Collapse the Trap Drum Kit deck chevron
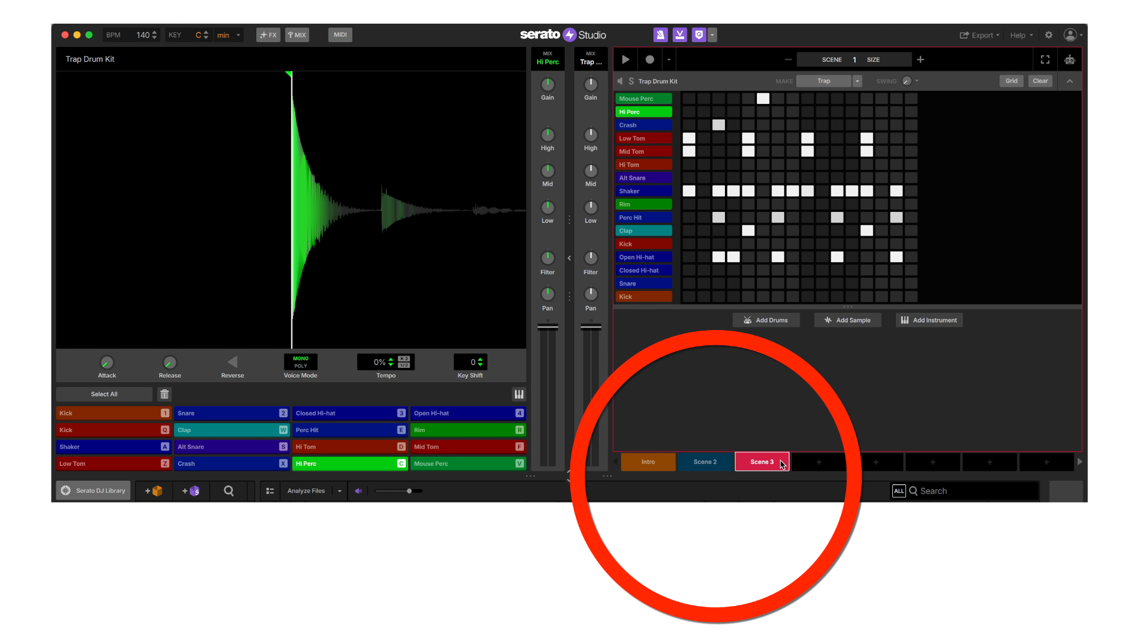This screenshot has width=1139, height=641. (x=1070, y=81)
